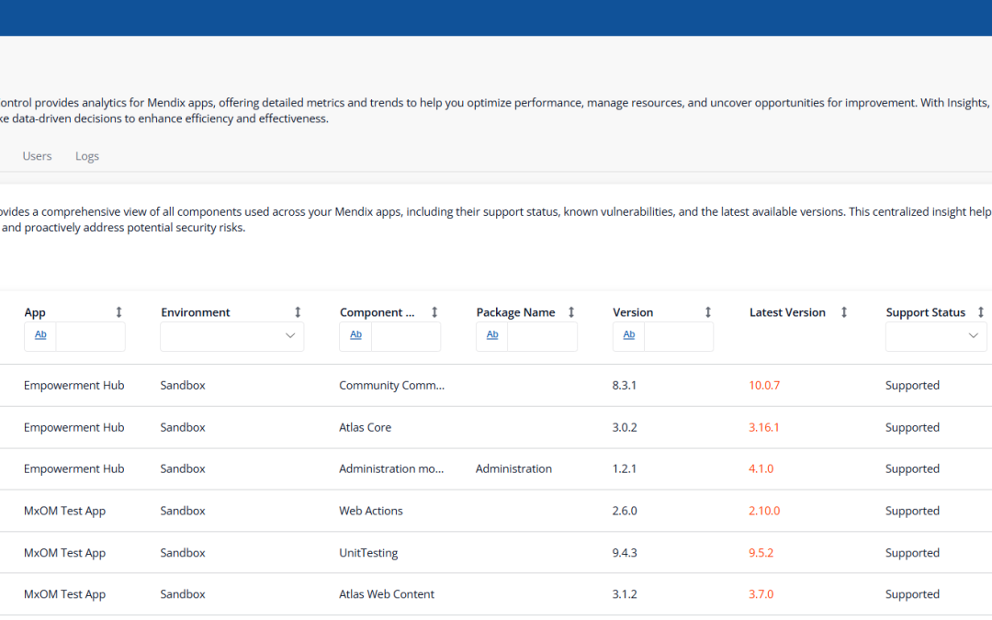Click 'Supported' status in the Atlas Core row
This screenshot has width=992, height=620.
912,428
